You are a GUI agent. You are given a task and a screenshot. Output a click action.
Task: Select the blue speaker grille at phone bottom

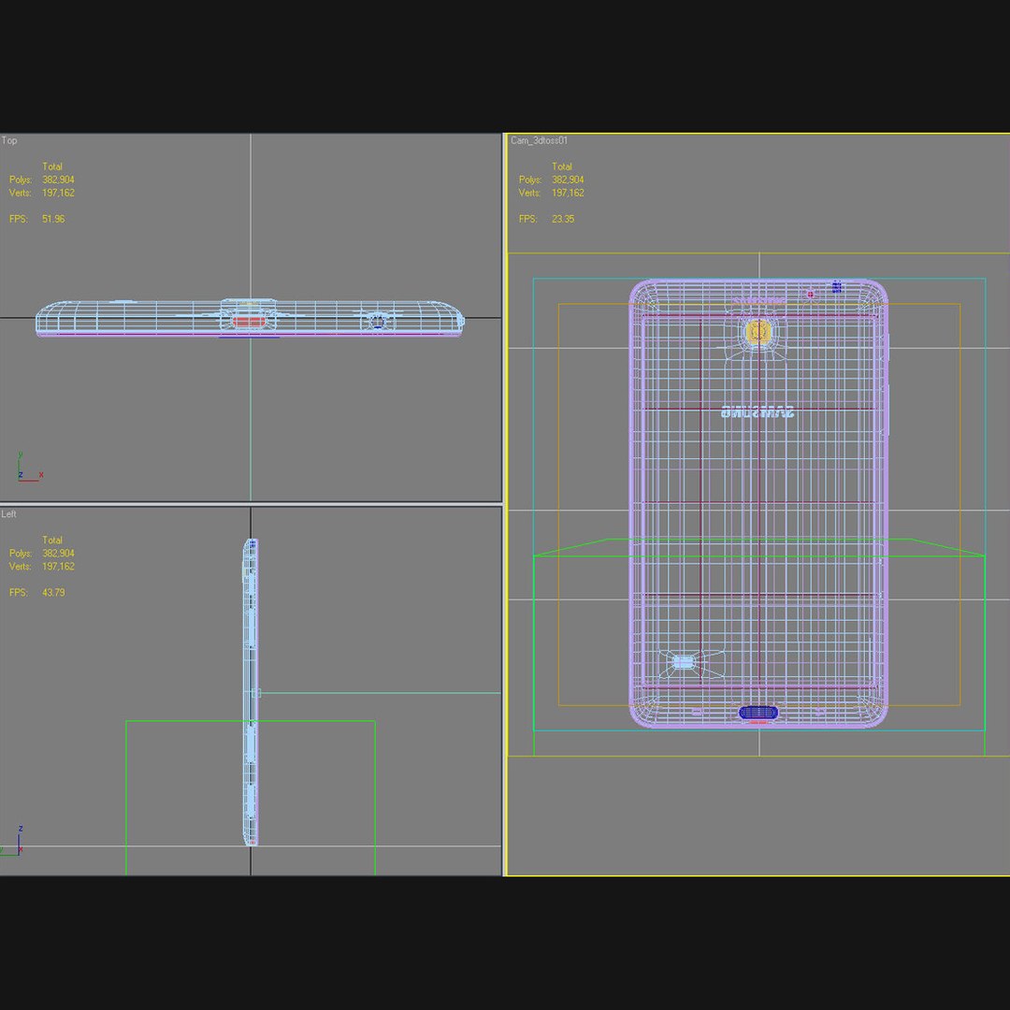(x=758, y=713)
